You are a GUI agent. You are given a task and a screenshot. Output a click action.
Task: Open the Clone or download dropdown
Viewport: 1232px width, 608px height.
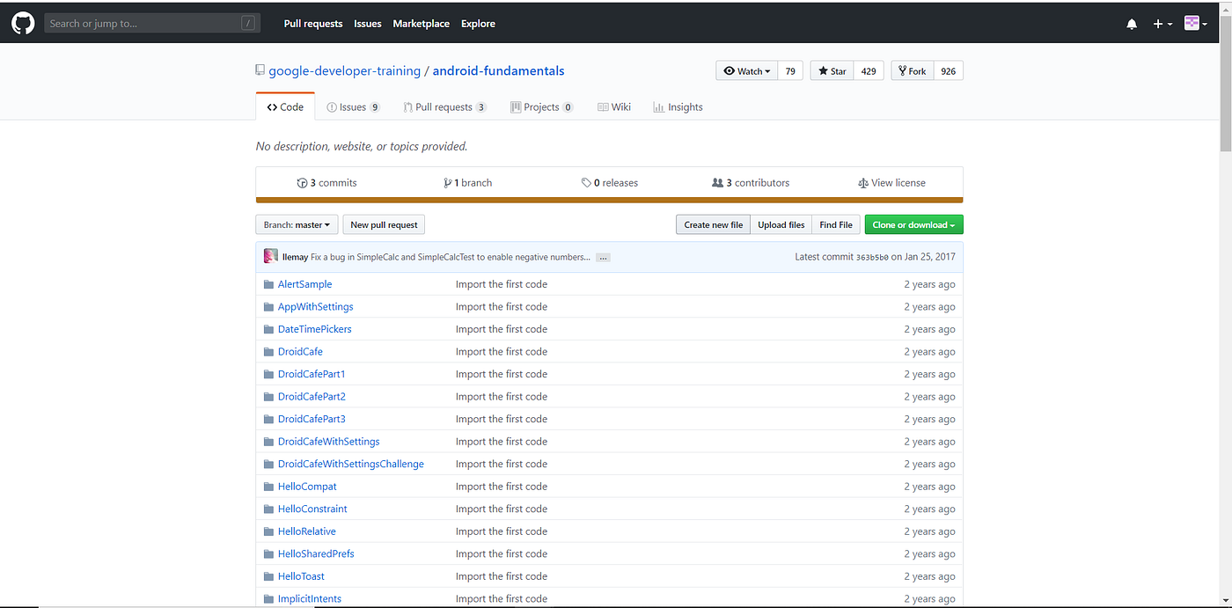tap(913, 225)
